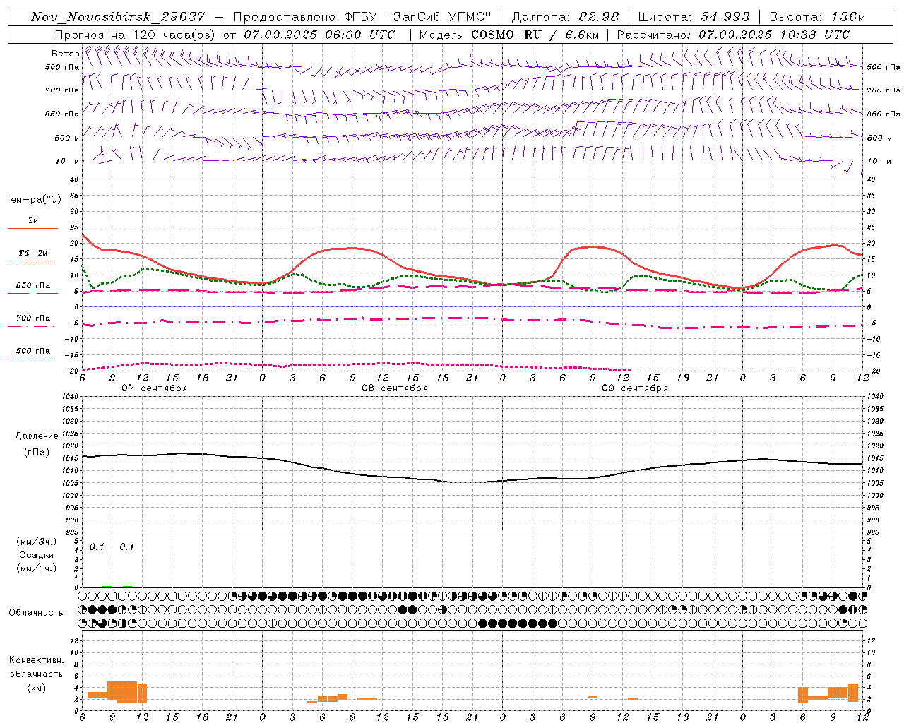
Task: Click the 'Конвективн.' convective cloud label
Action: 36,660
